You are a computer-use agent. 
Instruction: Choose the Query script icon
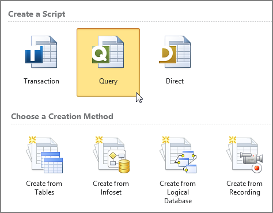coord(108,52)
